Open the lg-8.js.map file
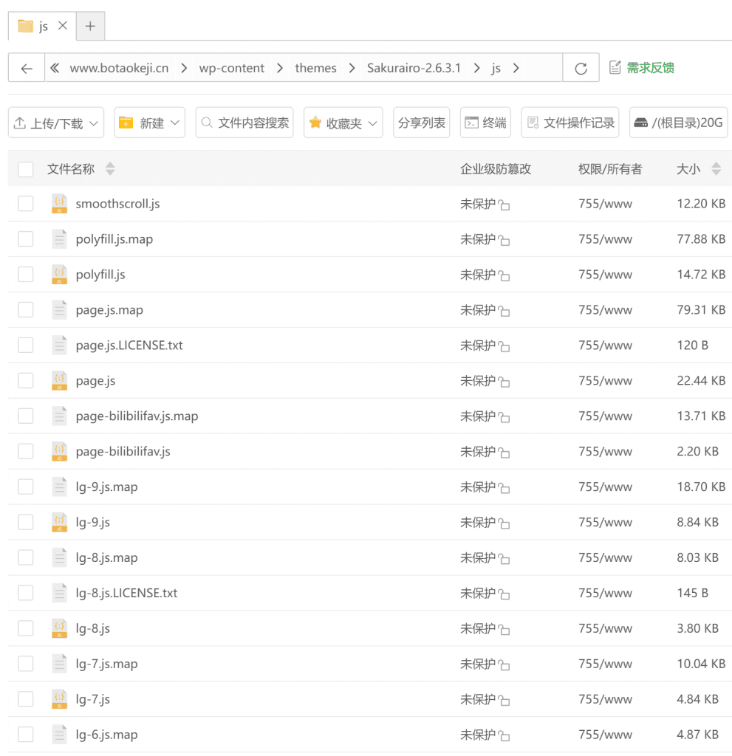This screenshot has width=732, height=756. coord(106,558)
